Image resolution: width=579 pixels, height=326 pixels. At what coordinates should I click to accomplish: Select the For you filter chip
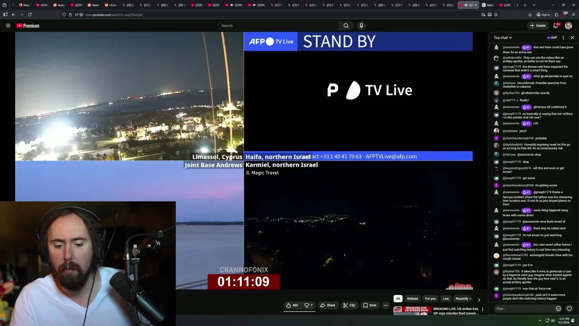[430, 299]
